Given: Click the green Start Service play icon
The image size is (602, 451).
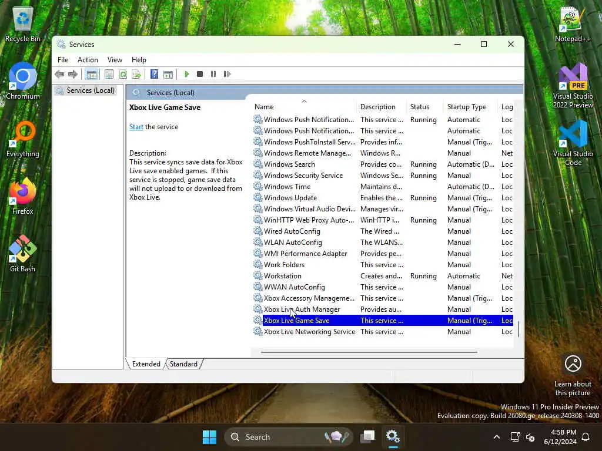Looking at the screenshot, I should coord(186,74).
